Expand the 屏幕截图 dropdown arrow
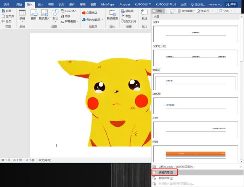The height and width of the screenshot is (187, 244). [x=77, y=21]
